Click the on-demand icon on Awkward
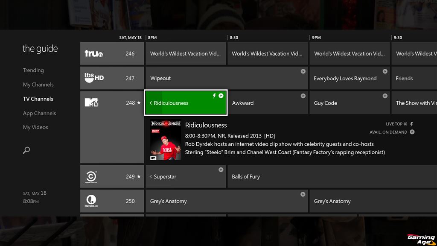 click(303, 96)
